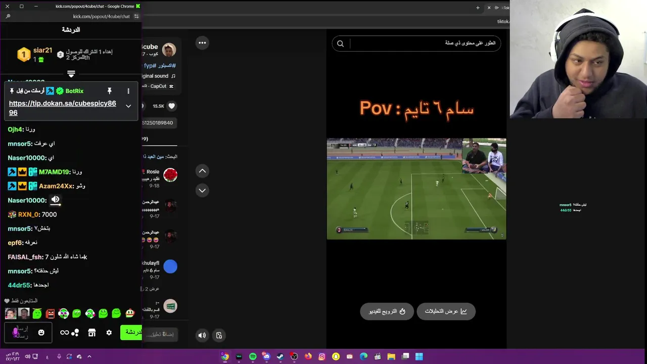Select the first face photo emote

click(x=11, y=313)
